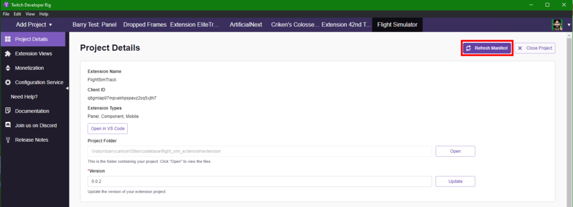Open the Monetization section

(33, 68)
